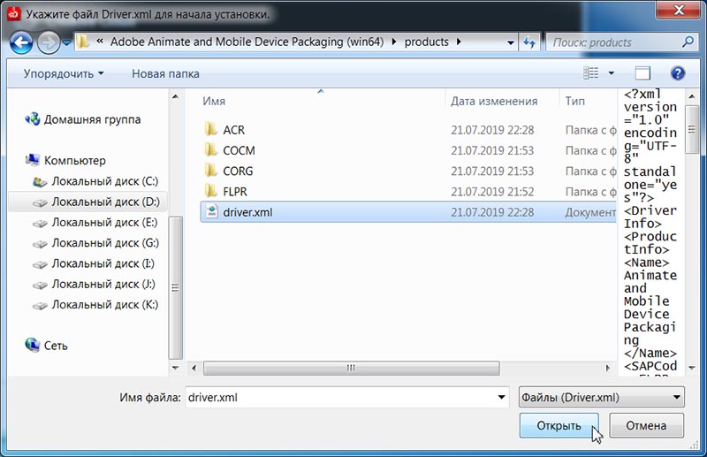Select 'Локальный диск (I:)'
The width and height of the screenshot is (707, 457).
(x=103, y=263)
